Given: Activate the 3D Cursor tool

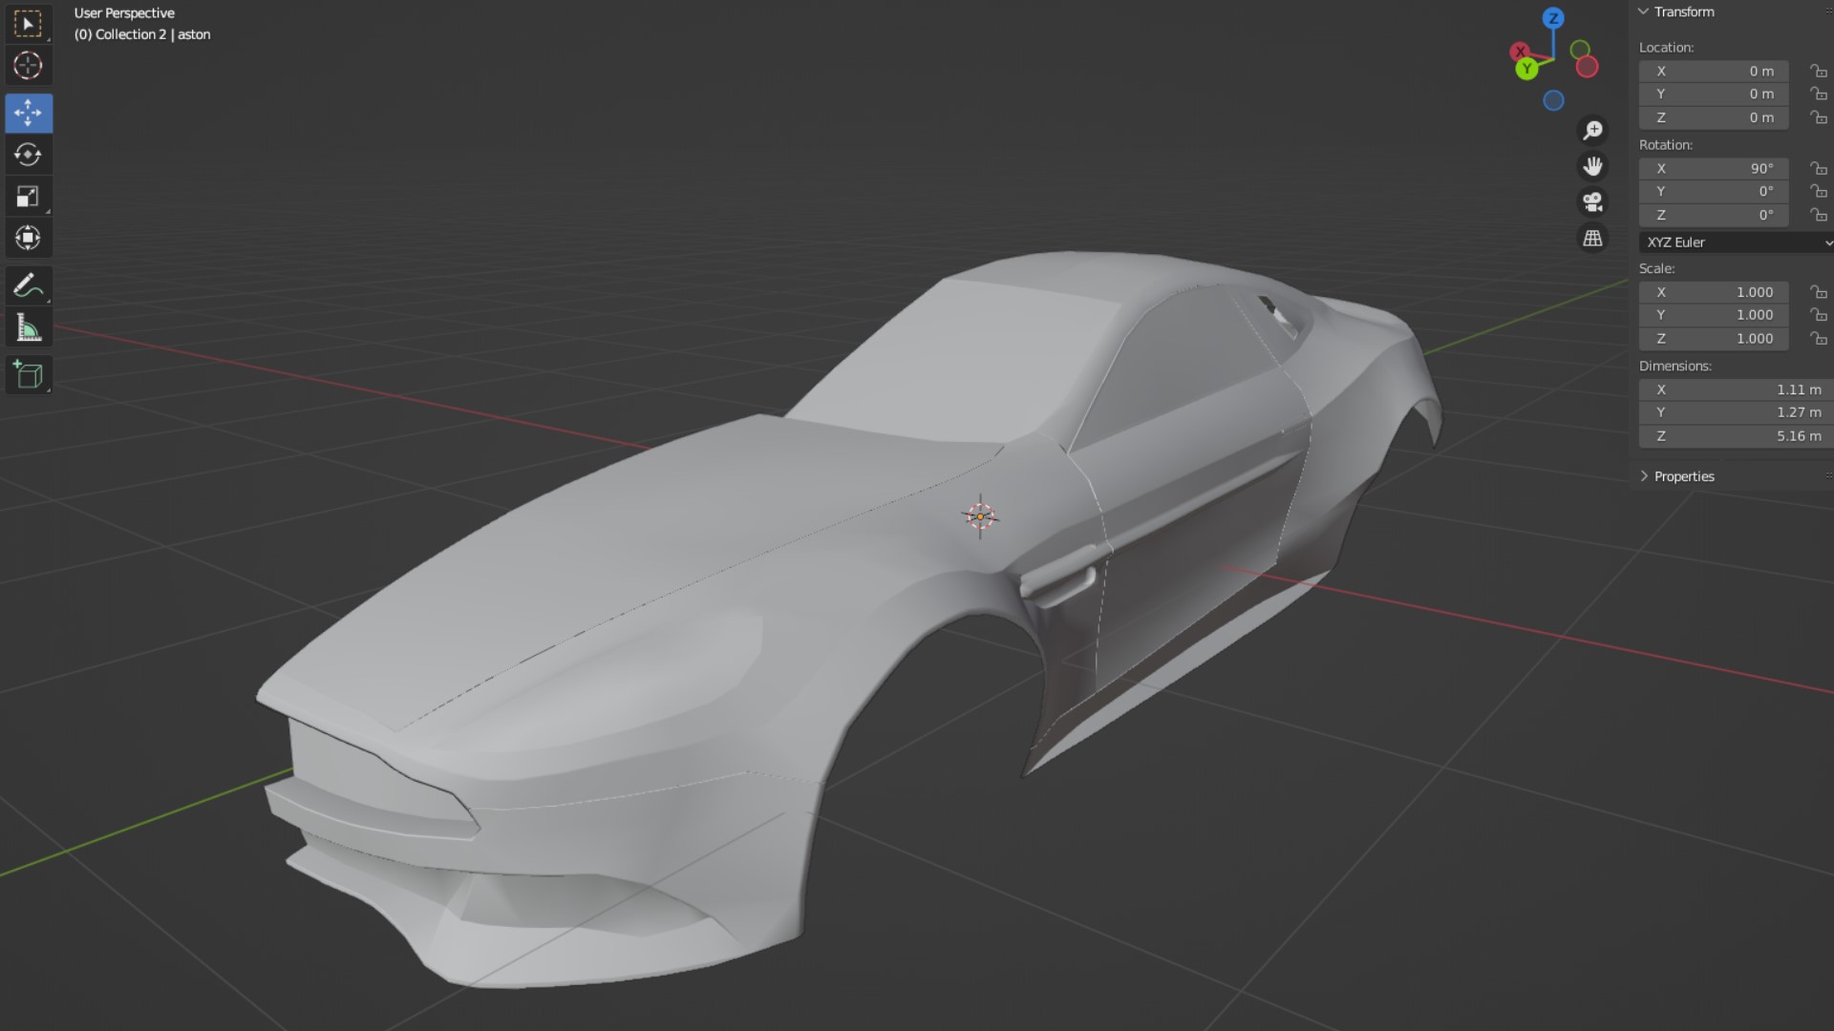Looking at the screenshot, I should coord(28,66).
